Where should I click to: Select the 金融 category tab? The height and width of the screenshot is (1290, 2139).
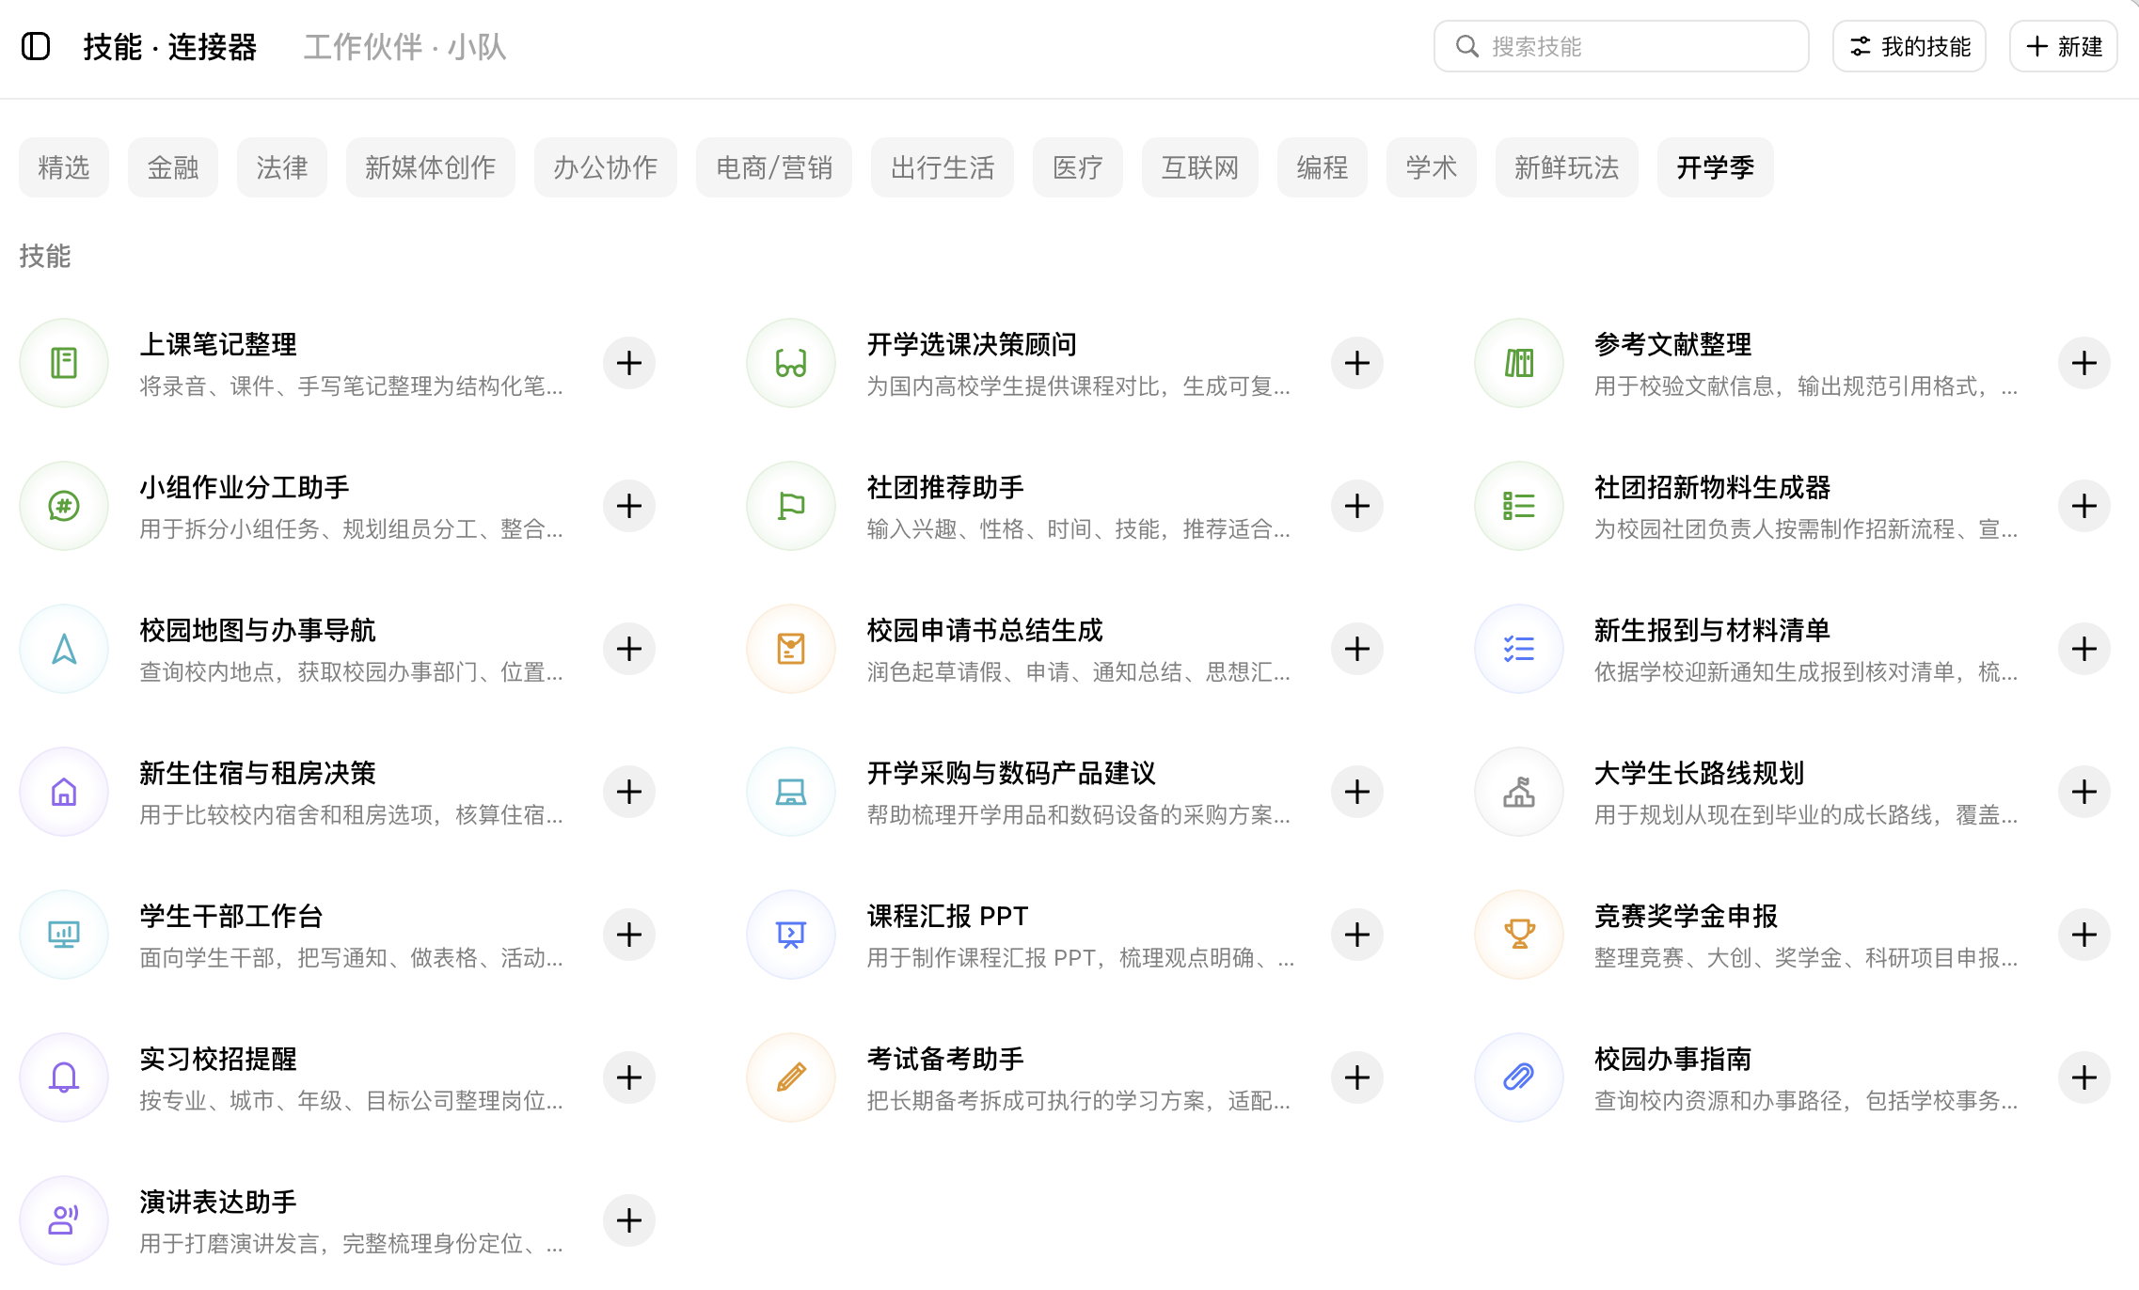[x=173, y=167]
